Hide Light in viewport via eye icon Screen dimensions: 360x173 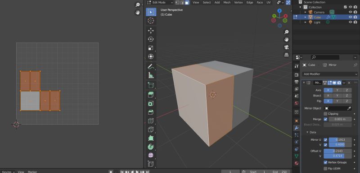coord(351,22)
